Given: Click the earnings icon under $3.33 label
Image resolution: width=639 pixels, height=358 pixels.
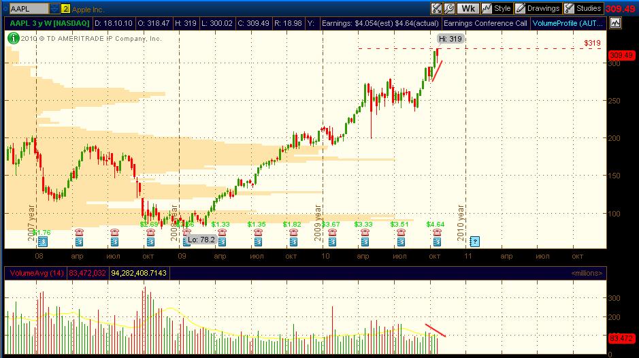Looking at the screenshot, I should tap(365, 242).
